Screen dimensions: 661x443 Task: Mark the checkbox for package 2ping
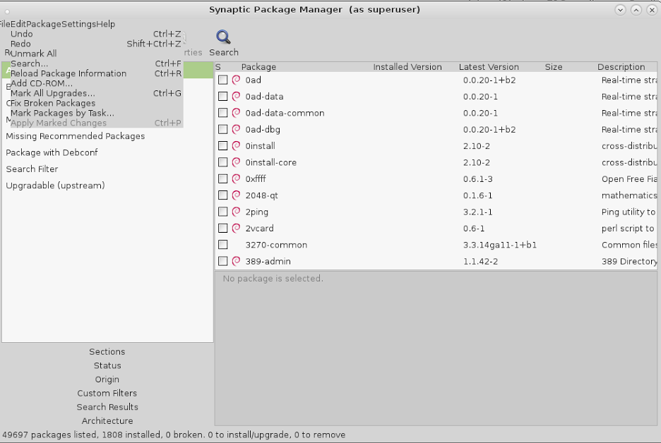223,212
